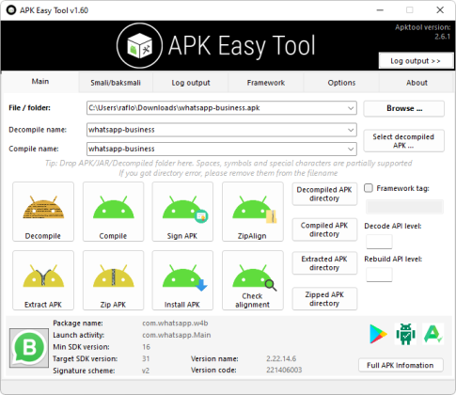
Task: Click the Check alignment icon button
Action: pyautogui.click(x=253, y=280)
